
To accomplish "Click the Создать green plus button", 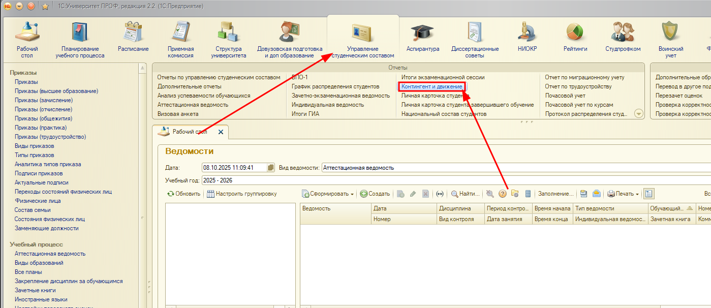I will [x=375, y=194].
